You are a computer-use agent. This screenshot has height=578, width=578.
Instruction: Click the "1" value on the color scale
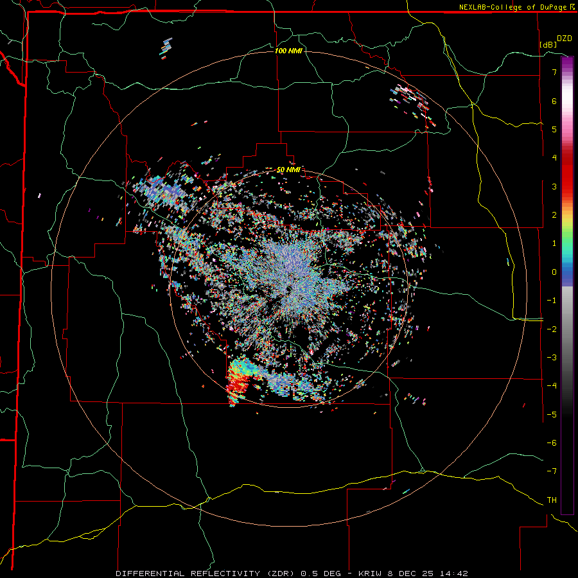point(554,243)
